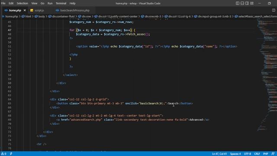Expand the body breadcrumb
Image resolution: width=277 pixels, height=156 pixels.
click(x=40, y=16)
